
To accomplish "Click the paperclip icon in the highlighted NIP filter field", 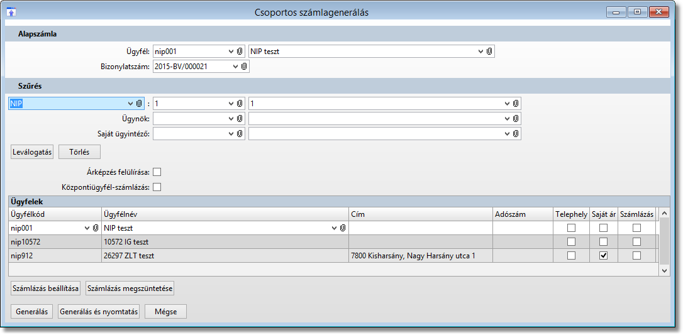I will (x=140, y=104).
